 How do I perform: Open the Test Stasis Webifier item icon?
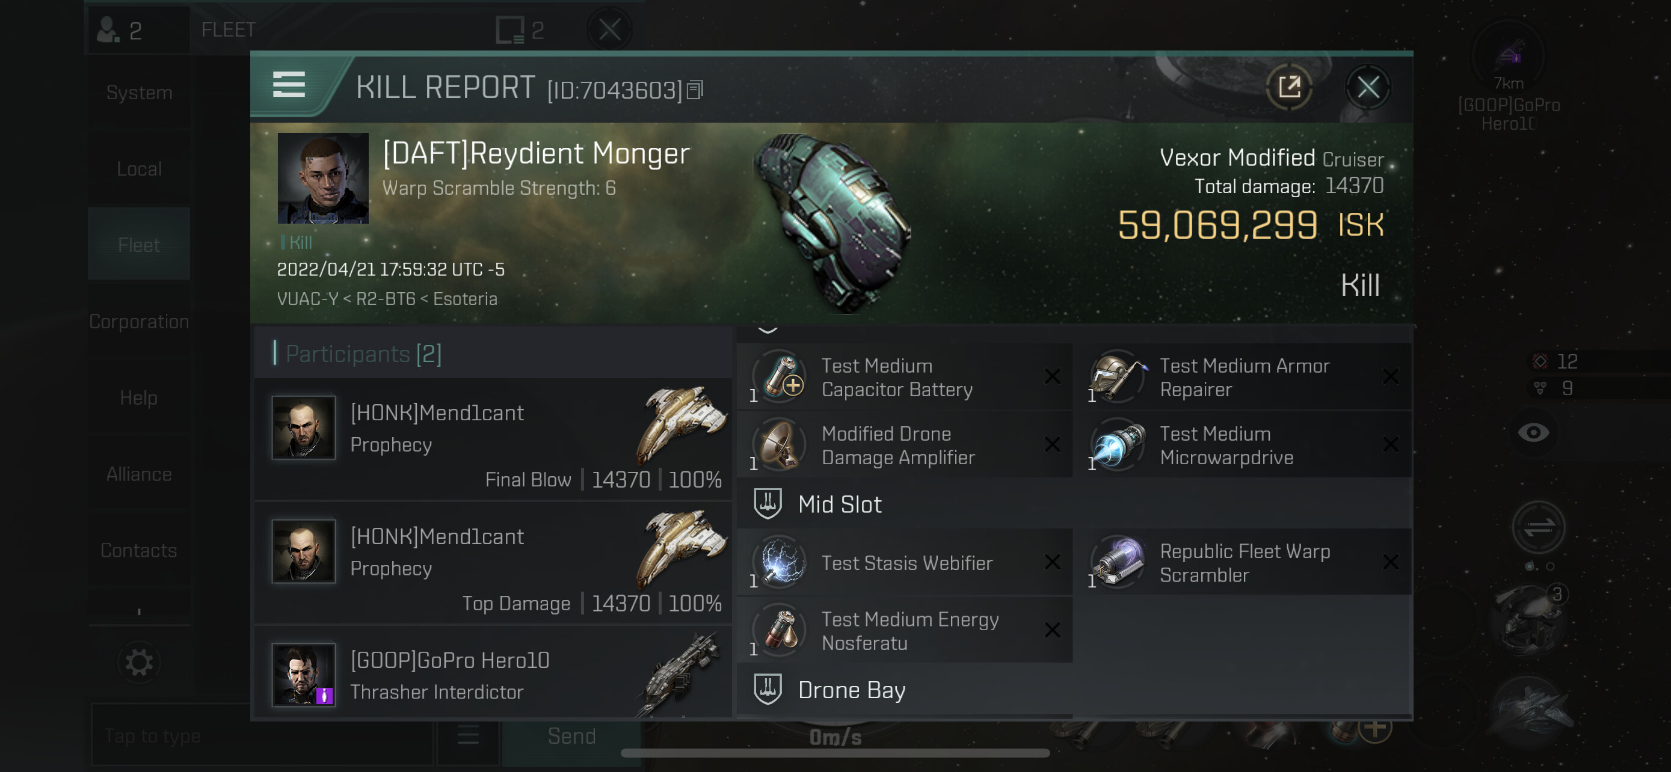tap(781, 562)
